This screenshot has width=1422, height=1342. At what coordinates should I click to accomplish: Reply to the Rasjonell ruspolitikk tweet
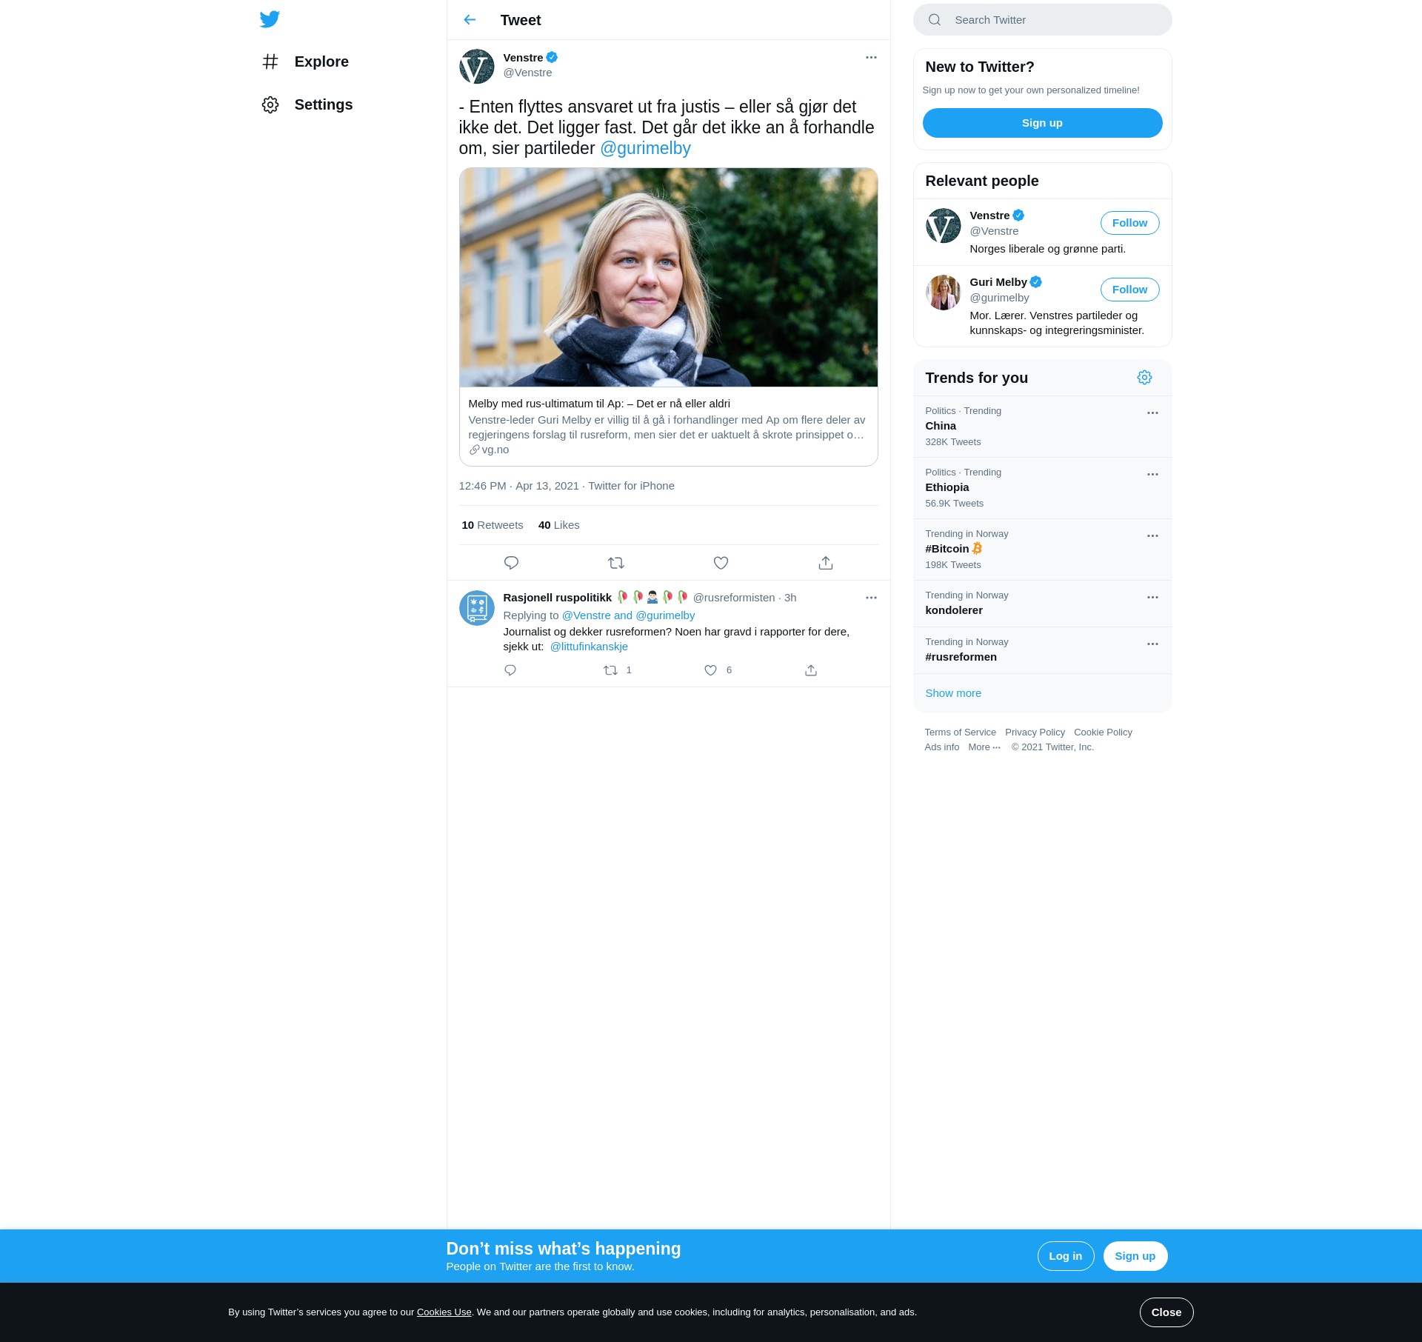click(510, 670)
